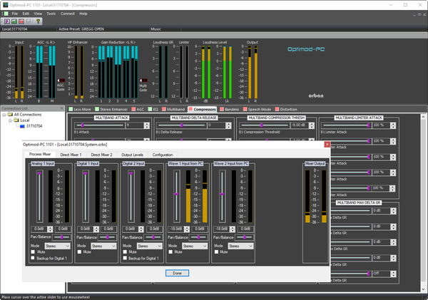Open the Tools menu
Viewport: 428px width, 300px height.
(x=51, y=14)
